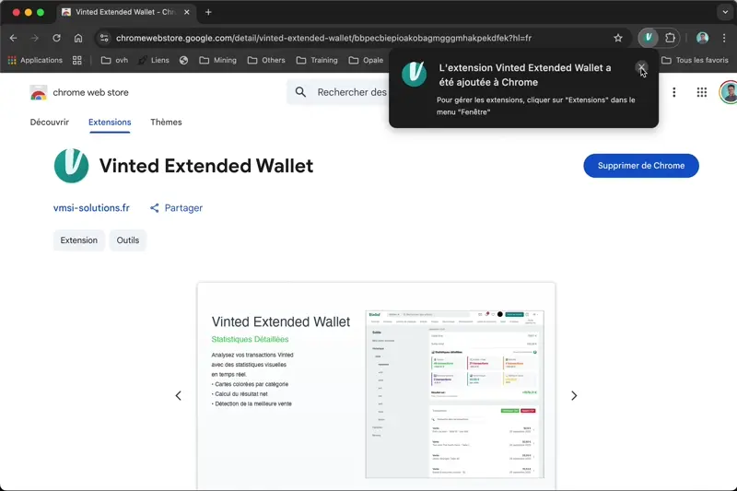Screen dimensions: 737x491
Task: Bookmark this page with the star icon
Action: (x=618, y=38)
